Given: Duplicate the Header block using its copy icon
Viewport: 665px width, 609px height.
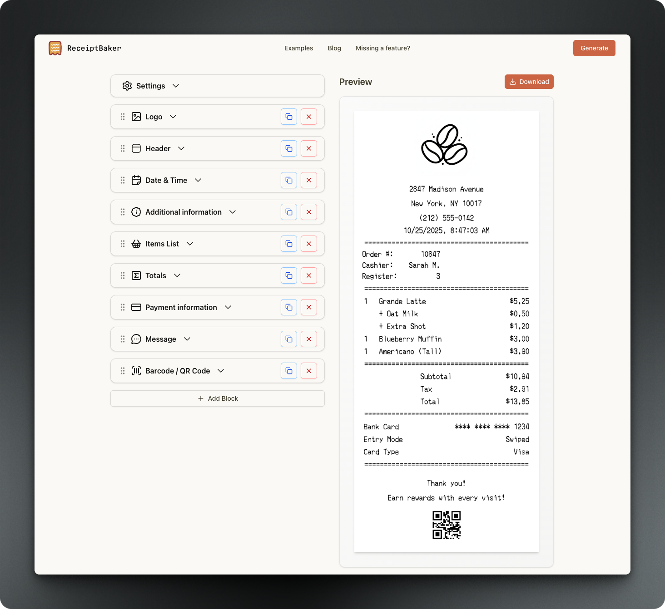Looking at the screenshot, I should [x=288, y=148].
